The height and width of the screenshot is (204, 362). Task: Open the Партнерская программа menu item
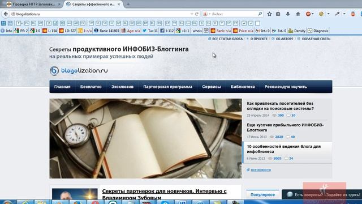pos(168,87)
